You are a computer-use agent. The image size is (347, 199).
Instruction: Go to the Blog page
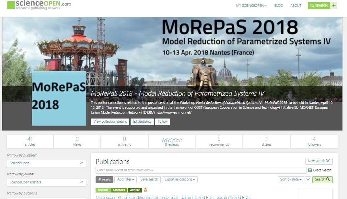(x=278, y=6)
